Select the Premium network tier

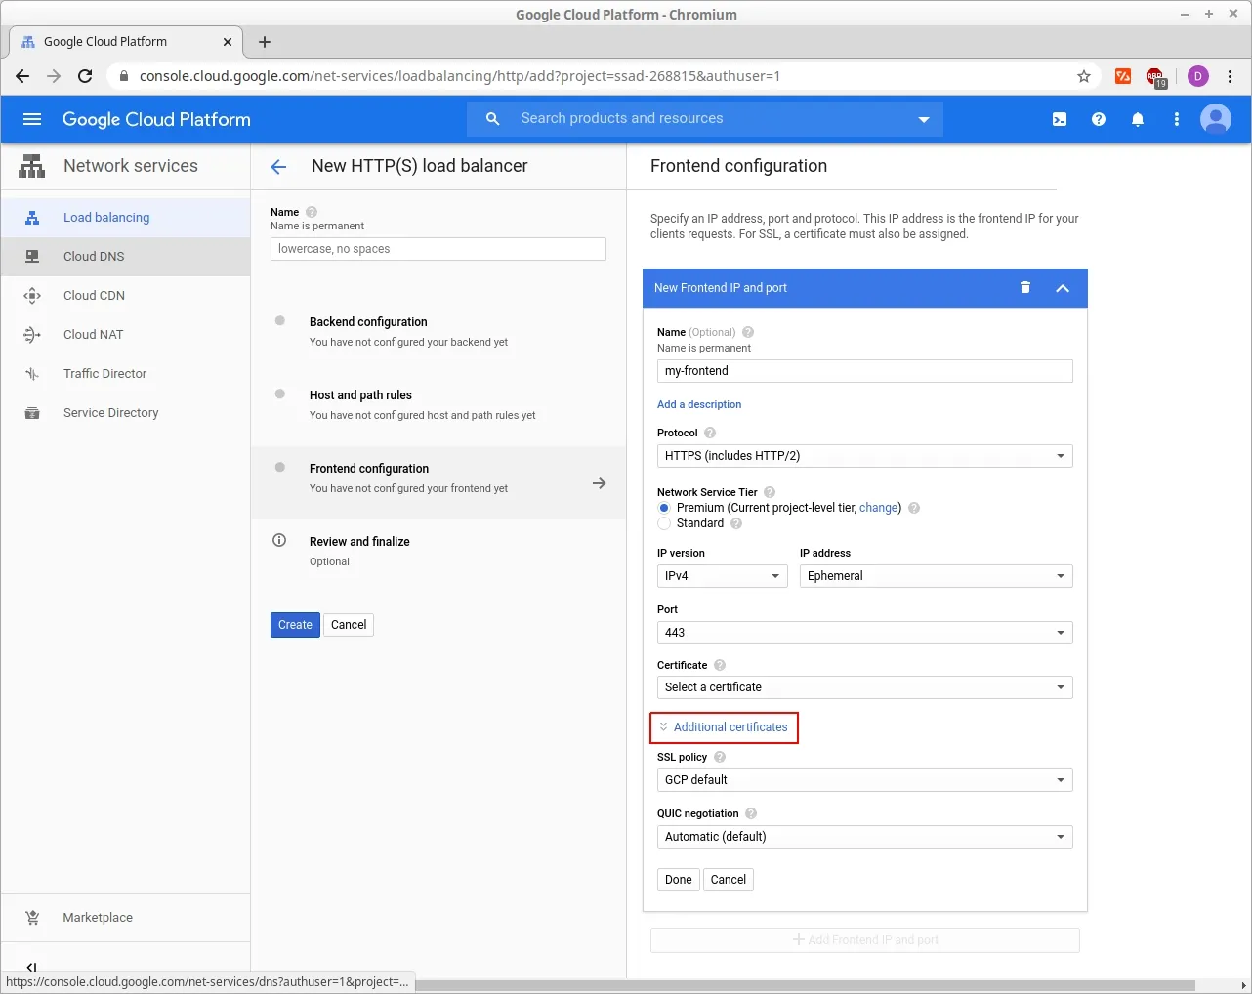tap(664, 508)
